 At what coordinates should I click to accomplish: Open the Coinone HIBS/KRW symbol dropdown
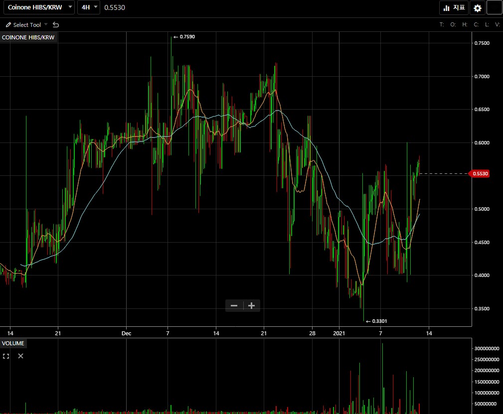[x=39, y=7]
